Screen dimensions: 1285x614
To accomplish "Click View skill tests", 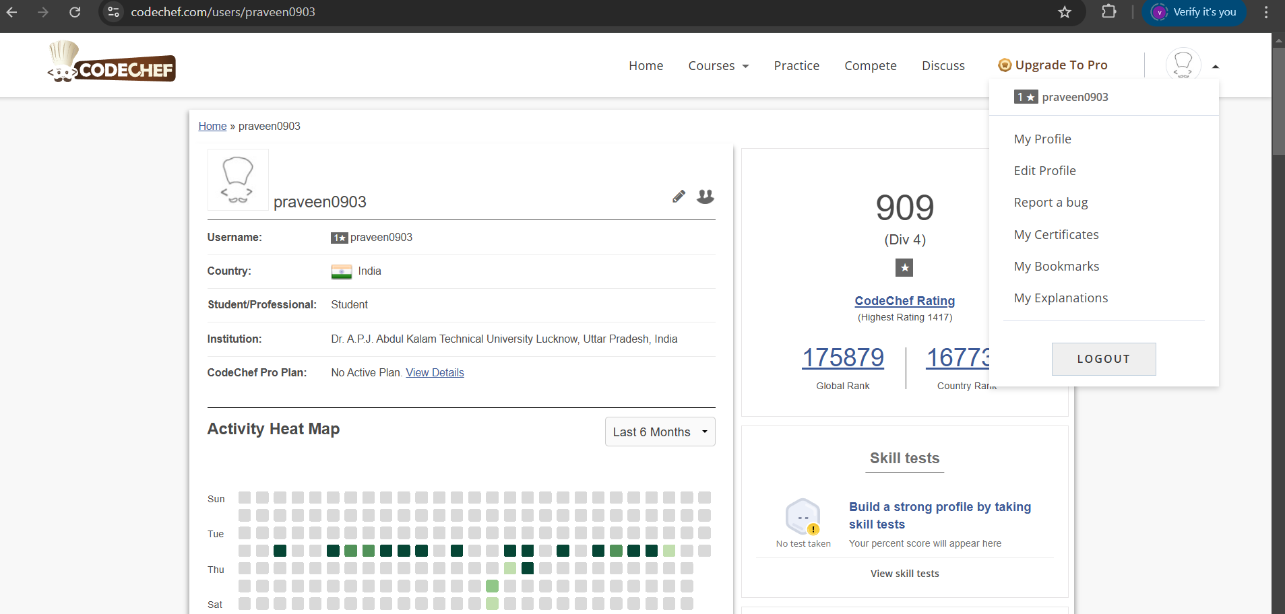I will [x=904, y=574].
